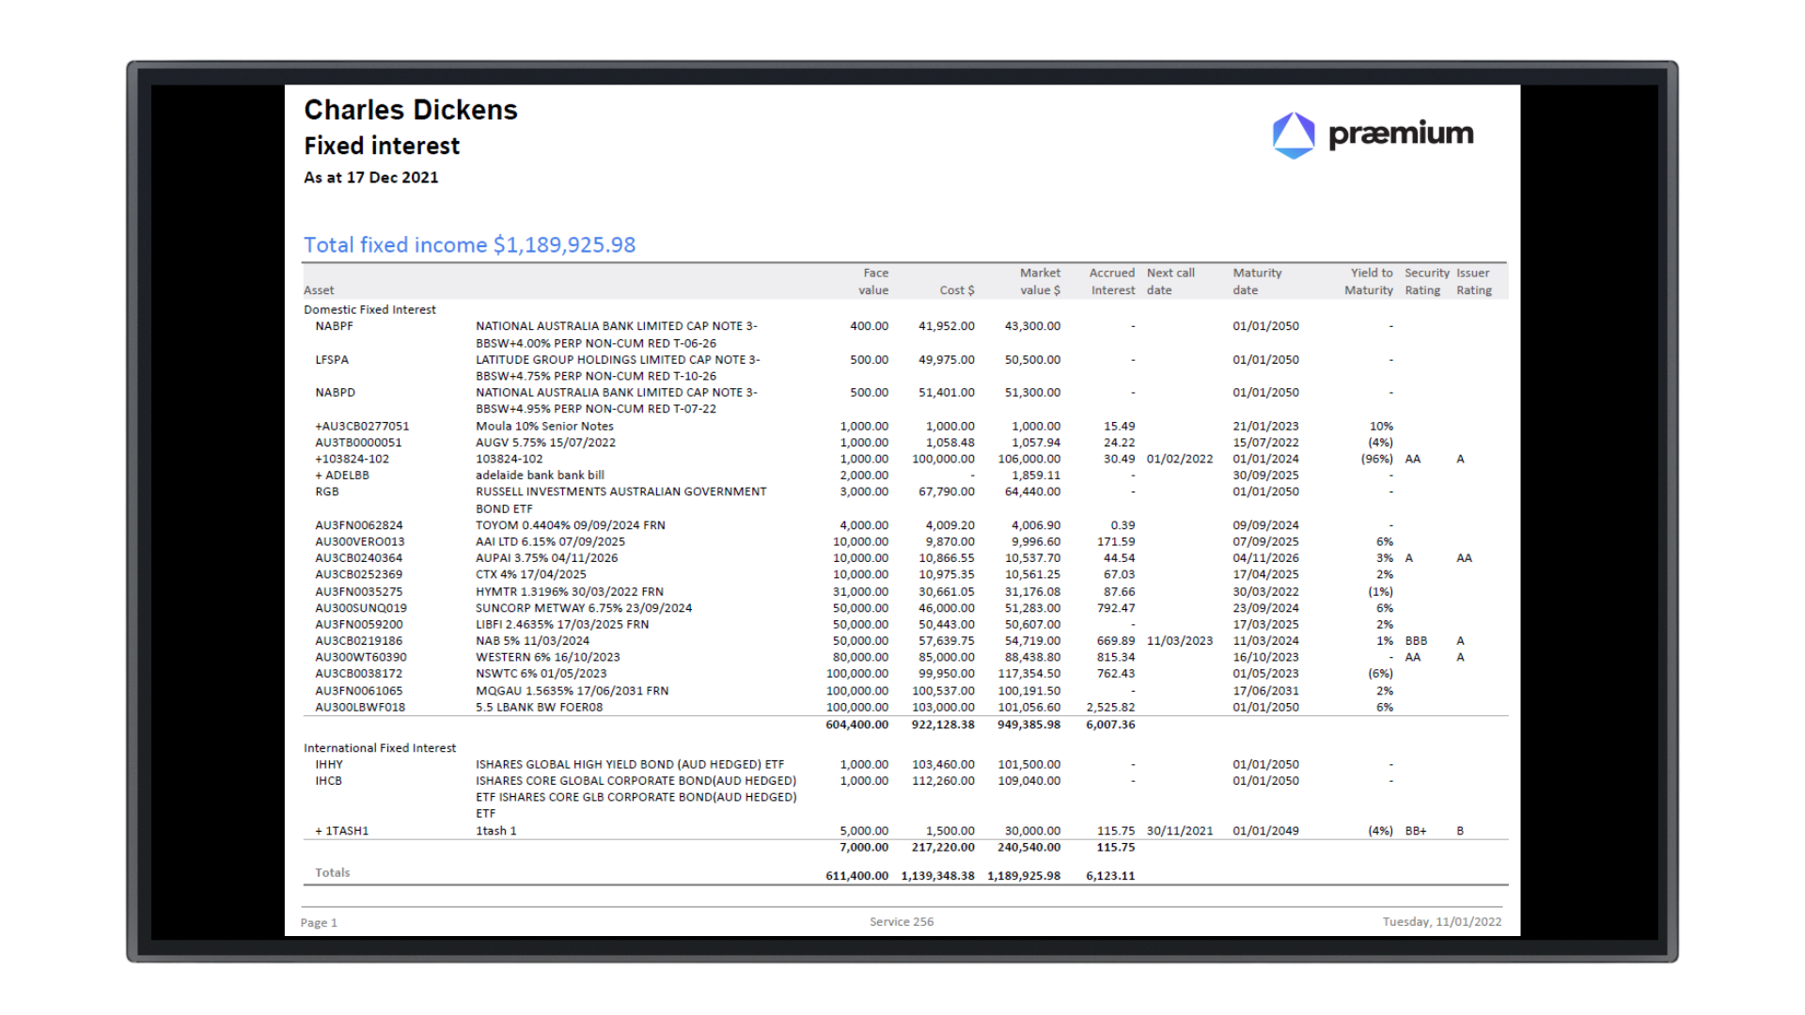
Task: Click total market value '1,189,925.98' in Totals row
Action: pos(1024,876)
